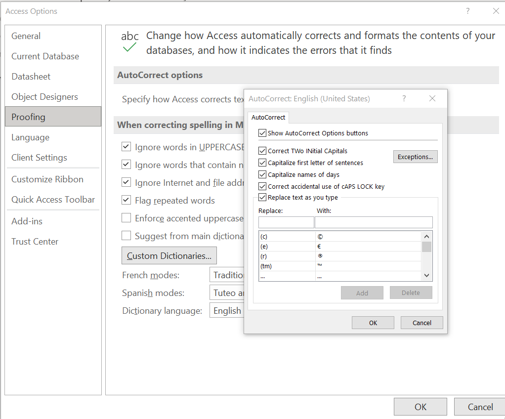This screenshot has height=419, width=505.
Task: Open Dictionary language dropdown
Action: point(227,310)
